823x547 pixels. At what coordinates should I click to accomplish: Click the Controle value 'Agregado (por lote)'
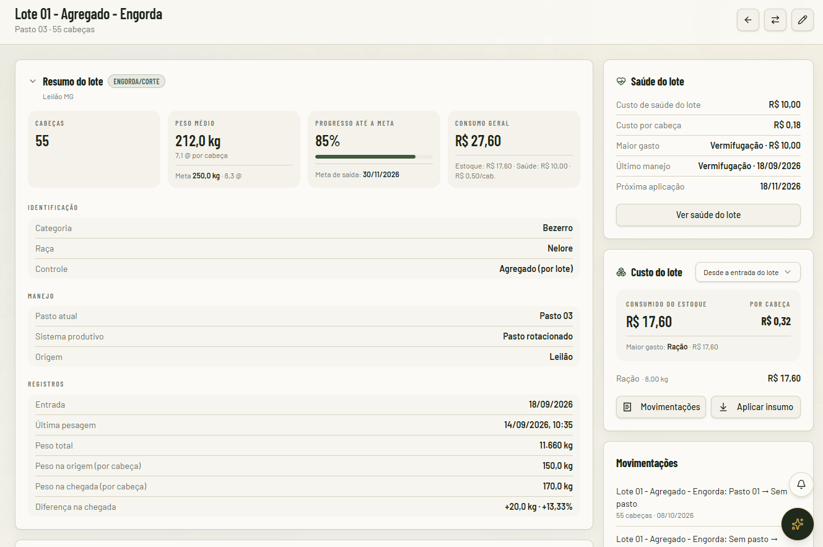(x=536, y=269)
